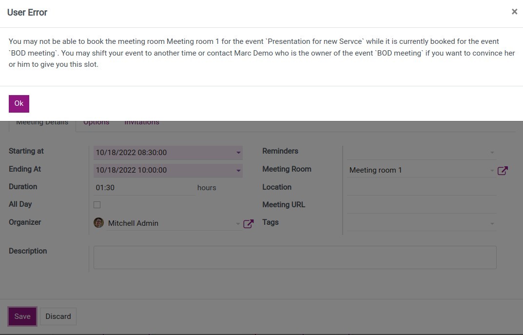The width and height of the screenshot is (523, 335).
Task: Click the Meeting URL field
Action: tap(422, 205)
